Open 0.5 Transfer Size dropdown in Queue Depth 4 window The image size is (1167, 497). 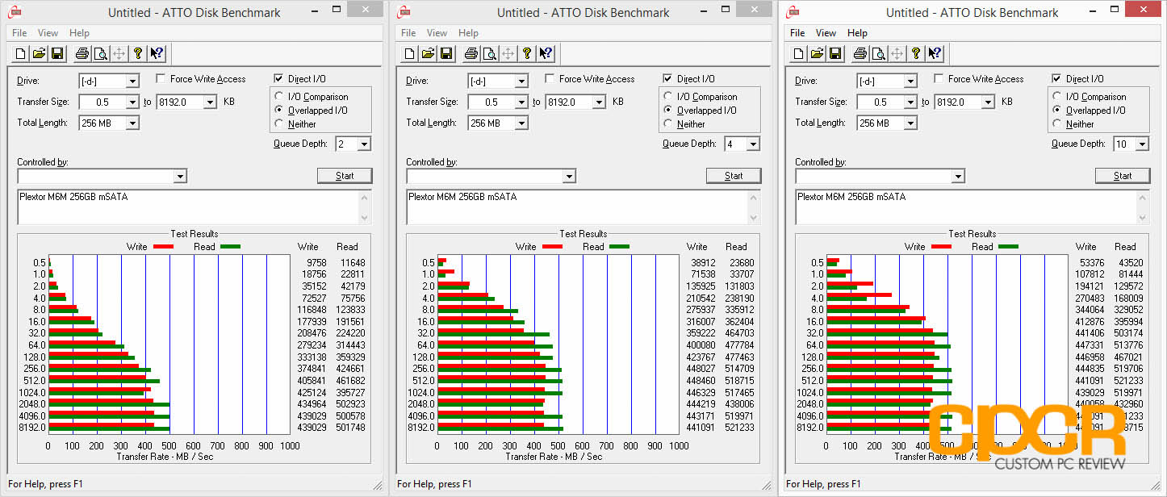pos(521,102)
